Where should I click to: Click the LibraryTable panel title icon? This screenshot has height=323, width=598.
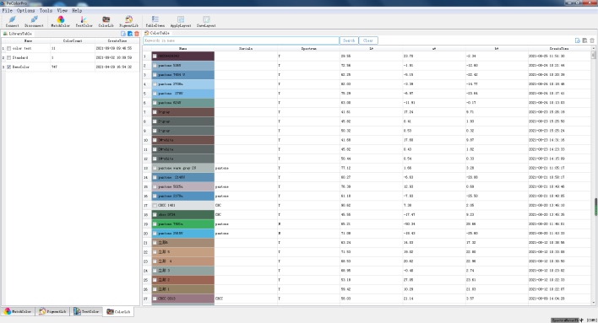[5, 34]
